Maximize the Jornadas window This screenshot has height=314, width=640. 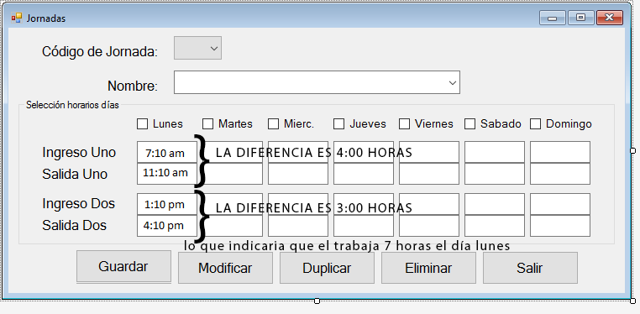click(x=581, y=18)
